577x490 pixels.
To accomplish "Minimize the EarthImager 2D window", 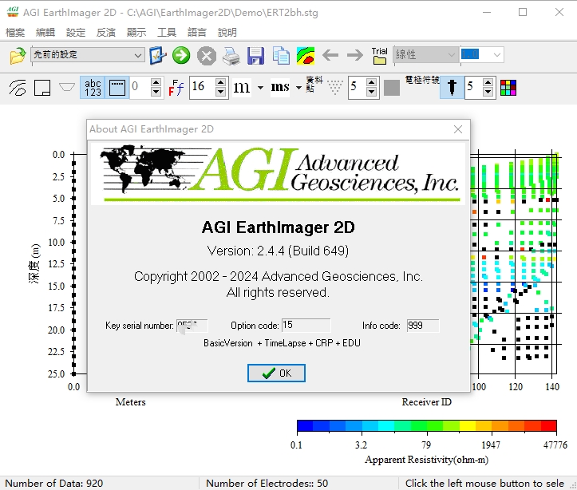I will pyautogui.click(x=487, y=12).
